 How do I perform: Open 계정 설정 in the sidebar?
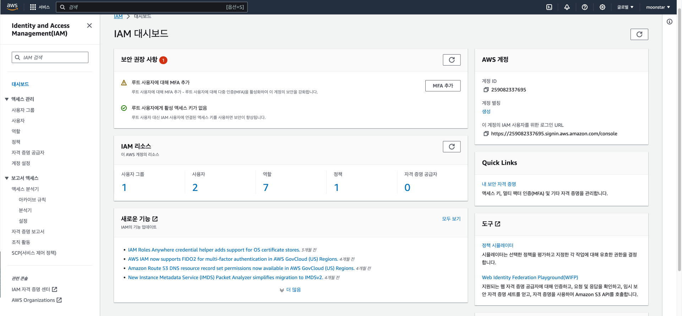[x=21, y=163]
